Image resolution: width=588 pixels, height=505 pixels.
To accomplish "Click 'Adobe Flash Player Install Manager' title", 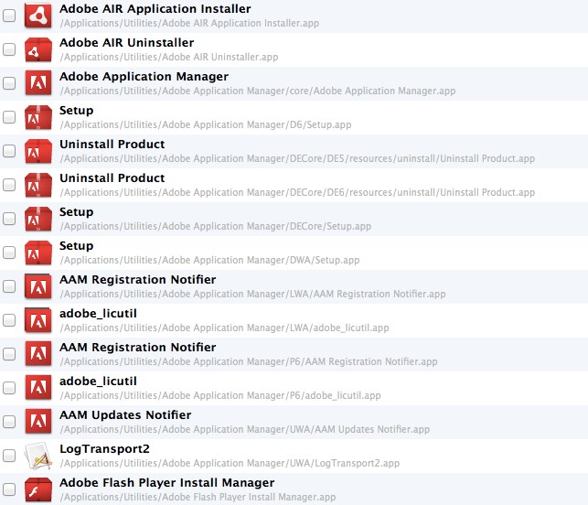I will [166, 483].
